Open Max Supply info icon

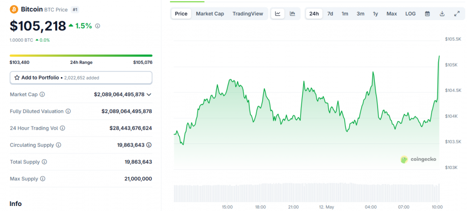(42, 179)
